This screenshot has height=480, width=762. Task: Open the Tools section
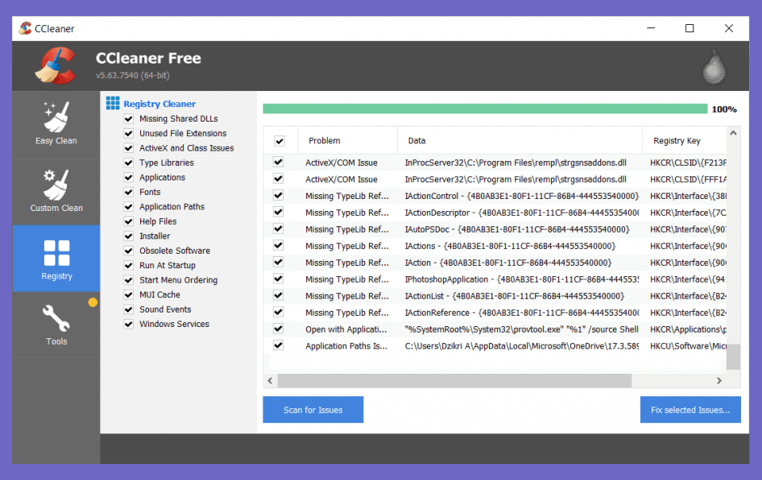coord(56,325)
